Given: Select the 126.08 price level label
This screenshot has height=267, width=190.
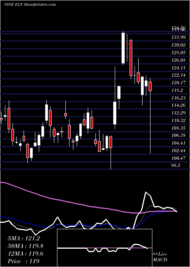Looking at the screenshot, I should [x=178, y=60].
